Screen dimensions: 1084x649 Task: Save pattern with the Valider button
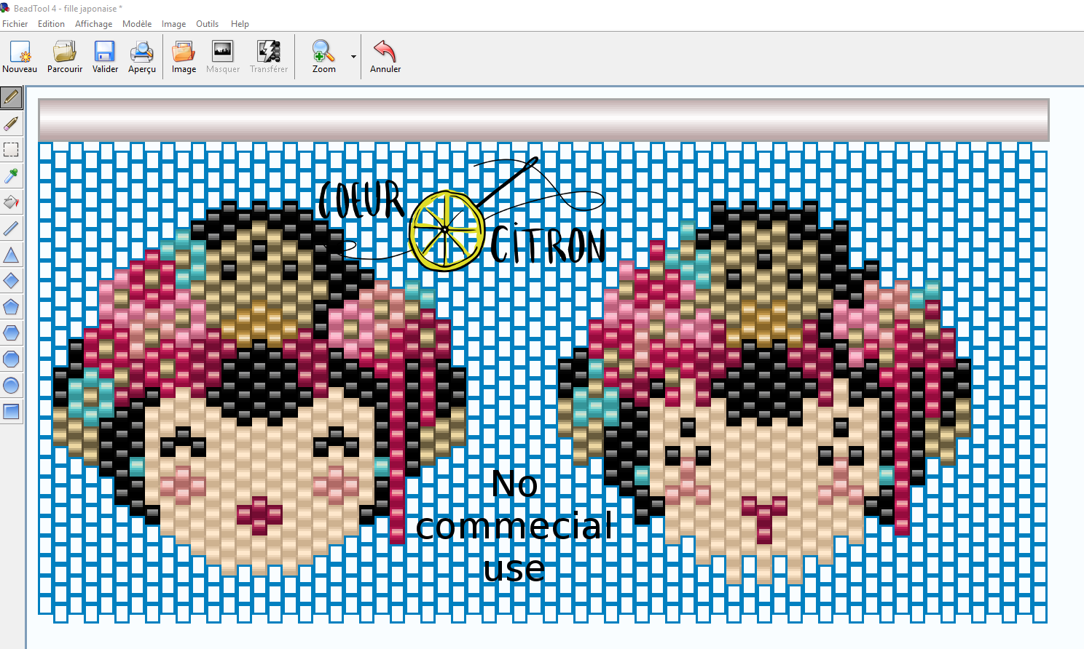point(105,57)
